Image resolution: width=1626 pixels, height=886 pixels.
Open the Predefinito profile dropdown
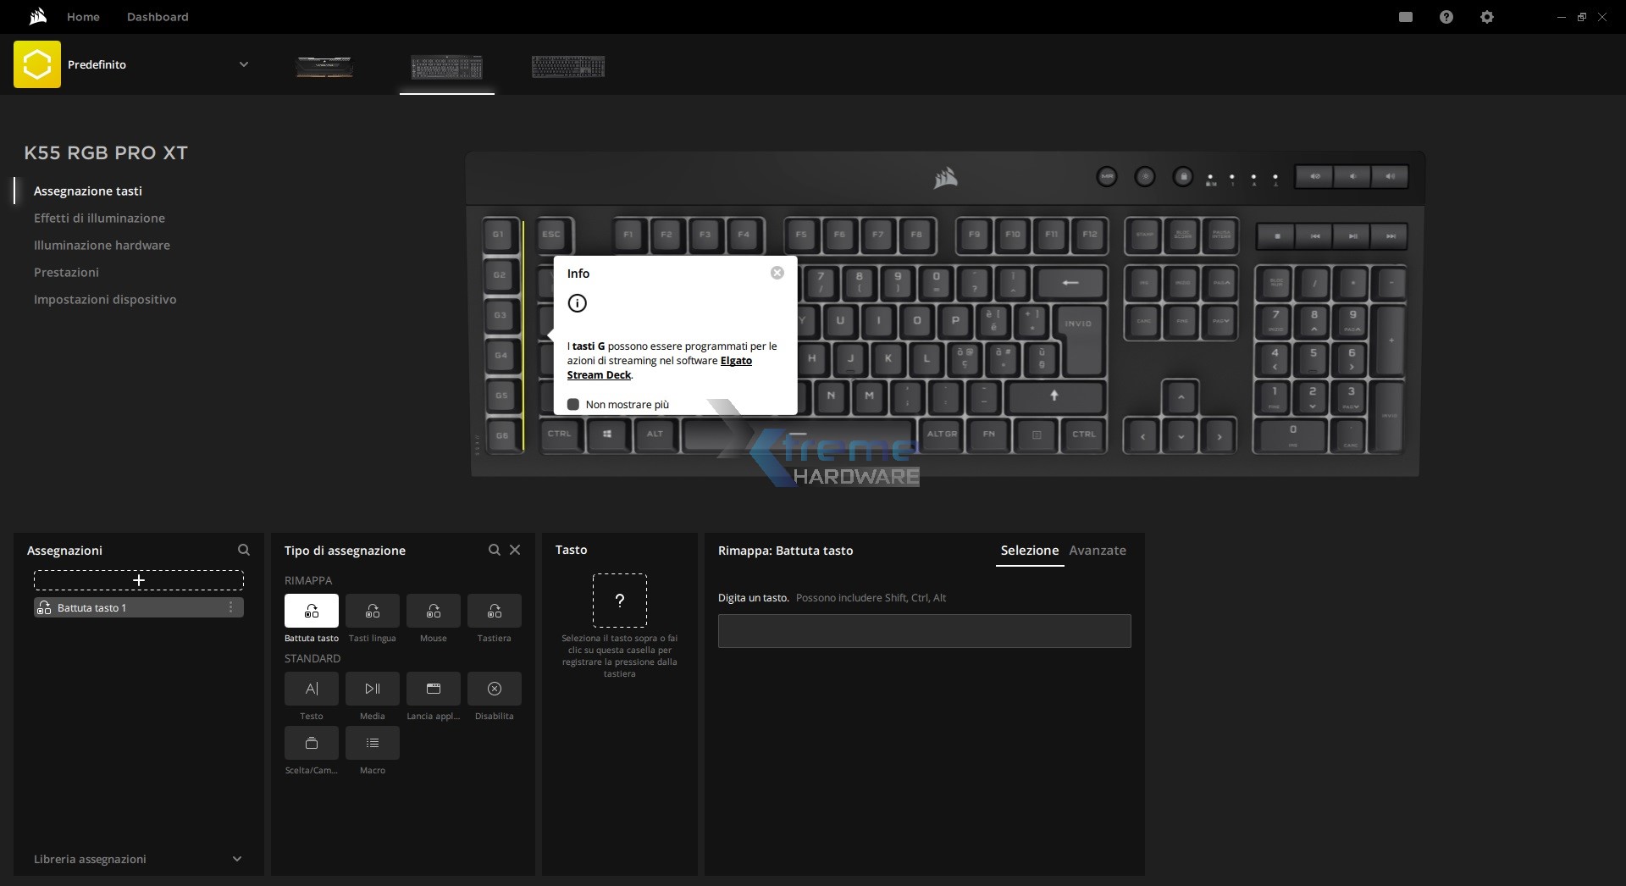243,64
